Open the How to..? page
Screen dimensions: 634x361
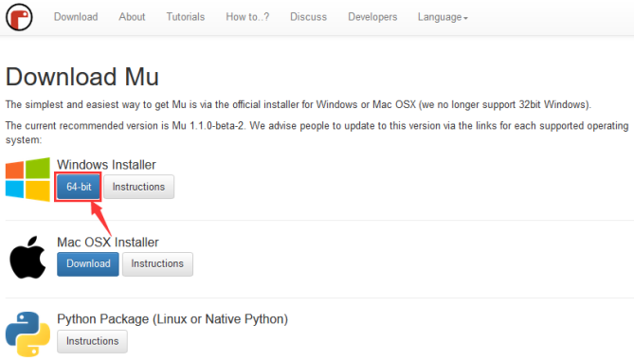click(x=247, y=17)
